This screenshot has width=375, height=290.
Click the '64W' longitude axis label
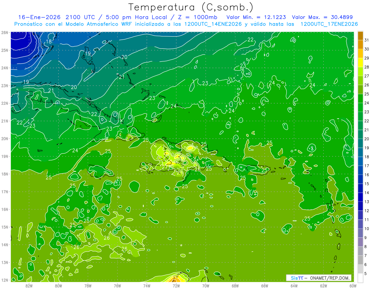[294, 286]
